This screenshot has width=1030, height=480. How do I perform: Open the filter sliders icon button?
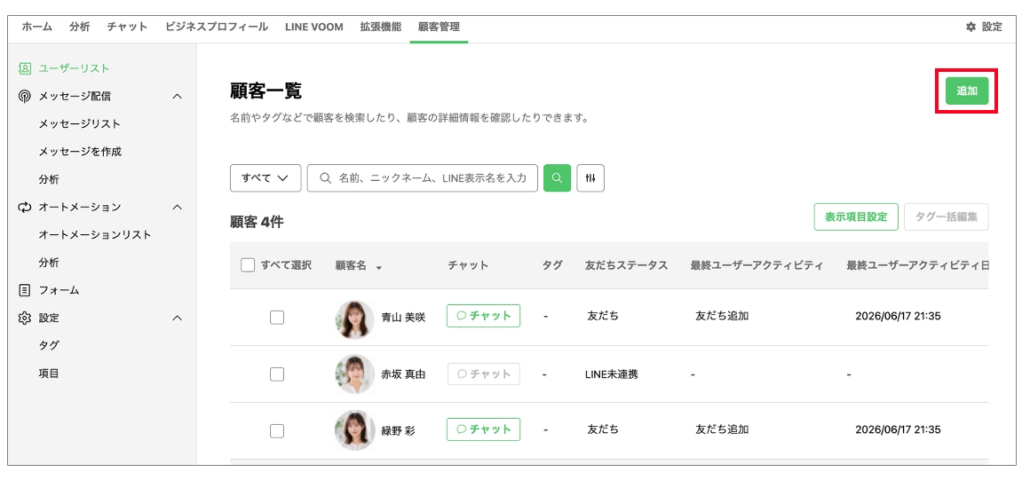[590, 178]
